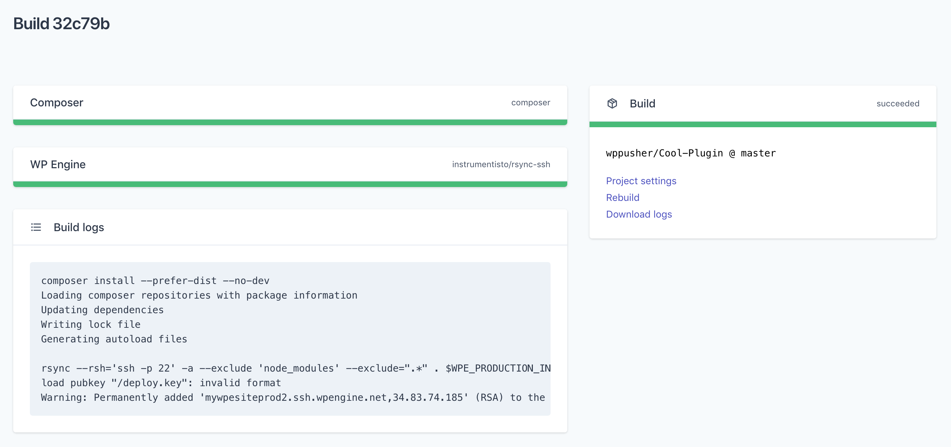Click the 'Writing lock file' log line
The image size is (951, 447).
click(x=91, y=324)
